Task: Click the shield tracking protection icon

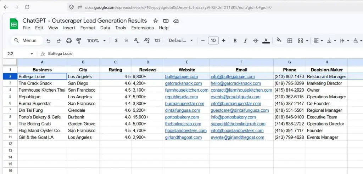Action: coord(72,7)
